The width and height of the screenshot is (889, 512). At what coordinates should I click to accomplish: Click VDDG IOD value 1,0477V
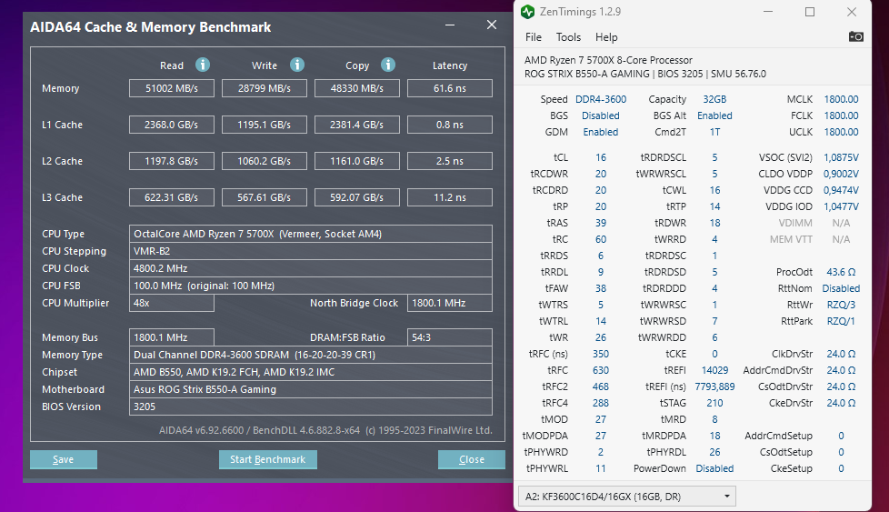click(841, 207)
